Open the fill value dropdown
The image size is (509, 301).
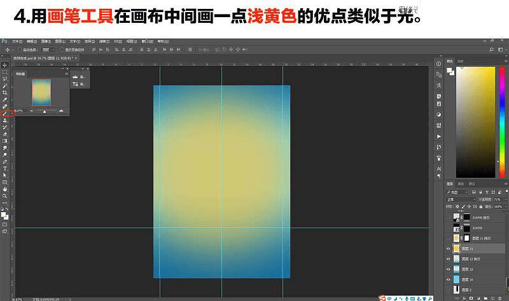point(505,206)
